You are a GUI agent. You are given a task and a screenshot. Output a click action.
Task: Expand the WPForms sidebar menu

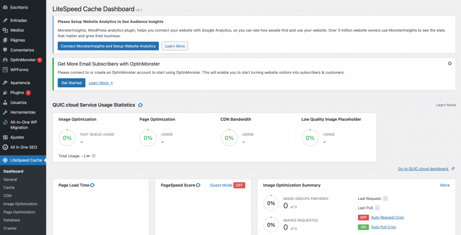pyautogui.click(x=19, y=70)
